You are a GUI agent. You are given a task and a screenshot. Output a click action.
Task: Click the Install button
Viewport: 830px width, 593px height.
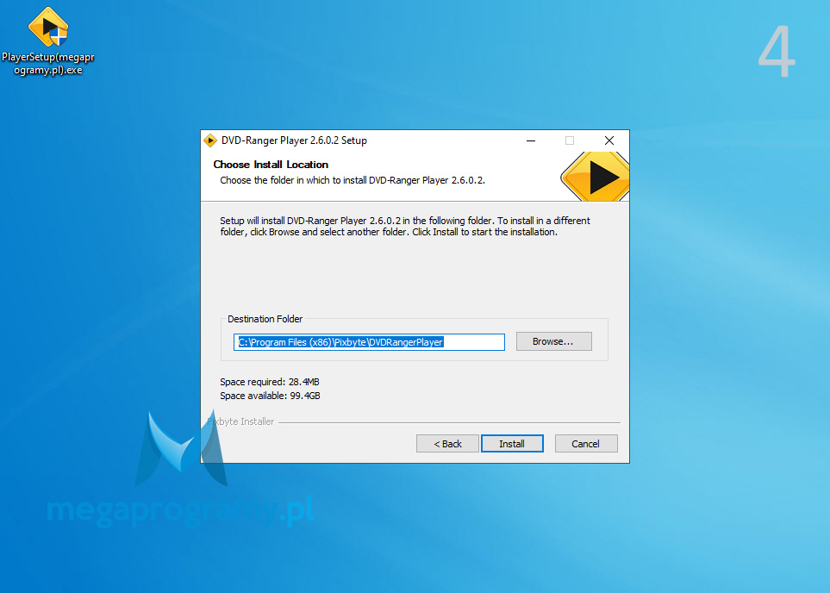tap(512, 444)
